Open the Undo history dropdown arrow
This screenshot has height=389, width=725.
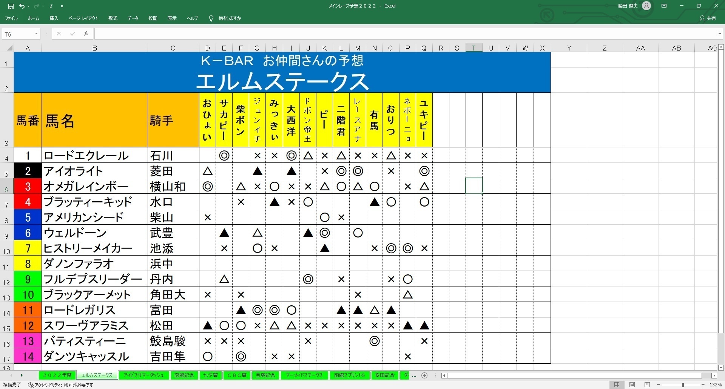28,6
